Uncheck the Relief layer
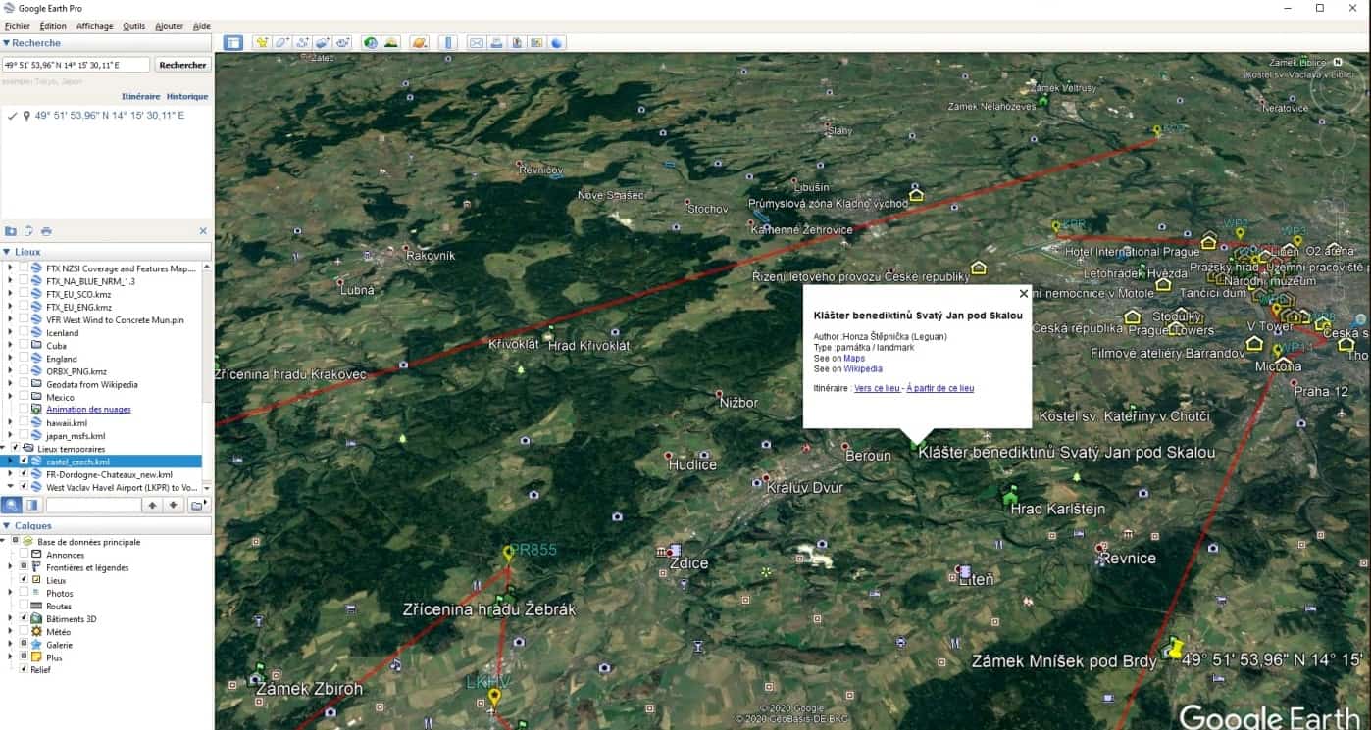 click(25, 670)
